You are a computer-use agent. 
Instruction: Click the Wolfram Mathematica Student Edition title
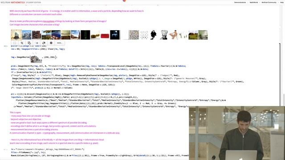point(20,2)
